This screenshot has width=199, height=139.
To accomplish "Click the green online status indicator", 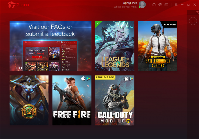I will pos(139,7).
